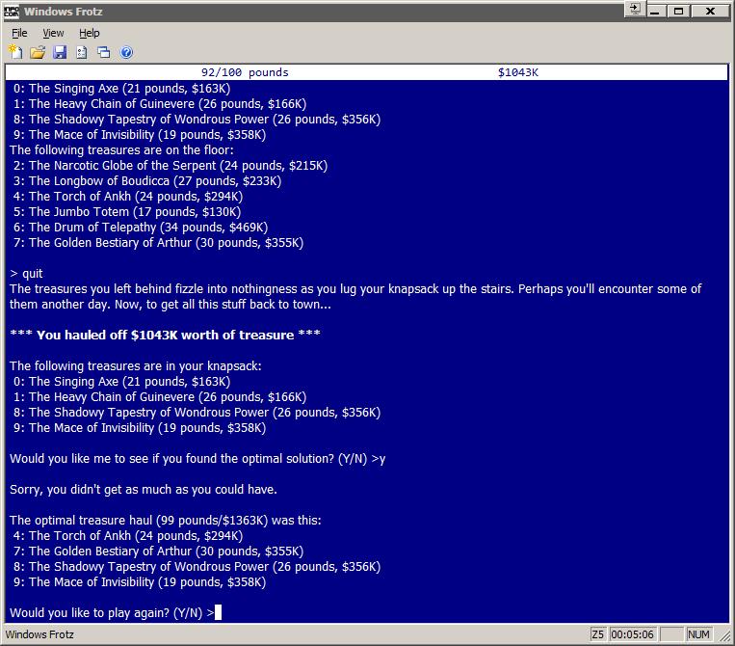
Task: Click the blue question mark Help icon
Action: [126, 52]
